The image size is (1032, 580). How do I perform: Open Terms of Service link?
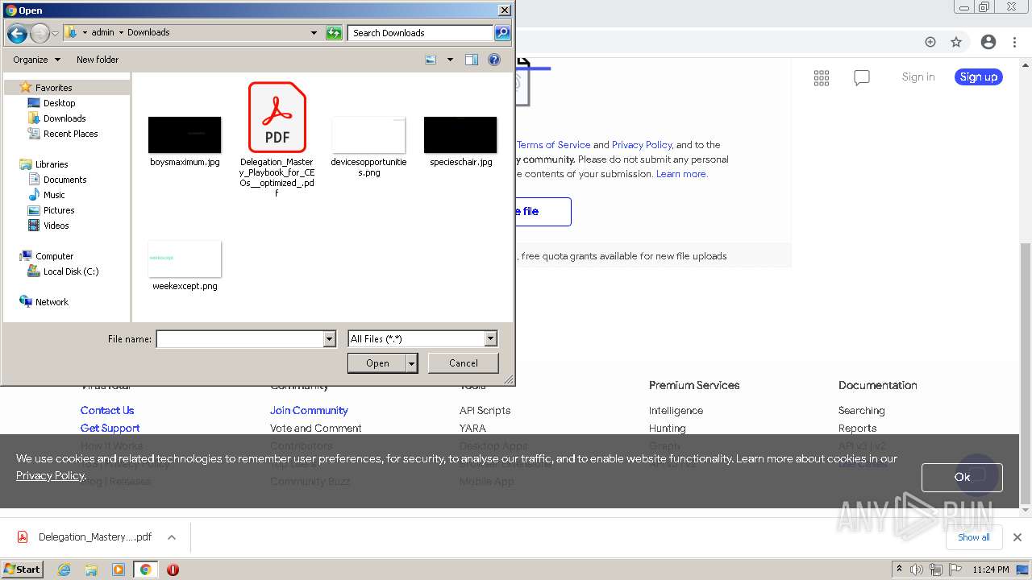(x=553, y=145)
